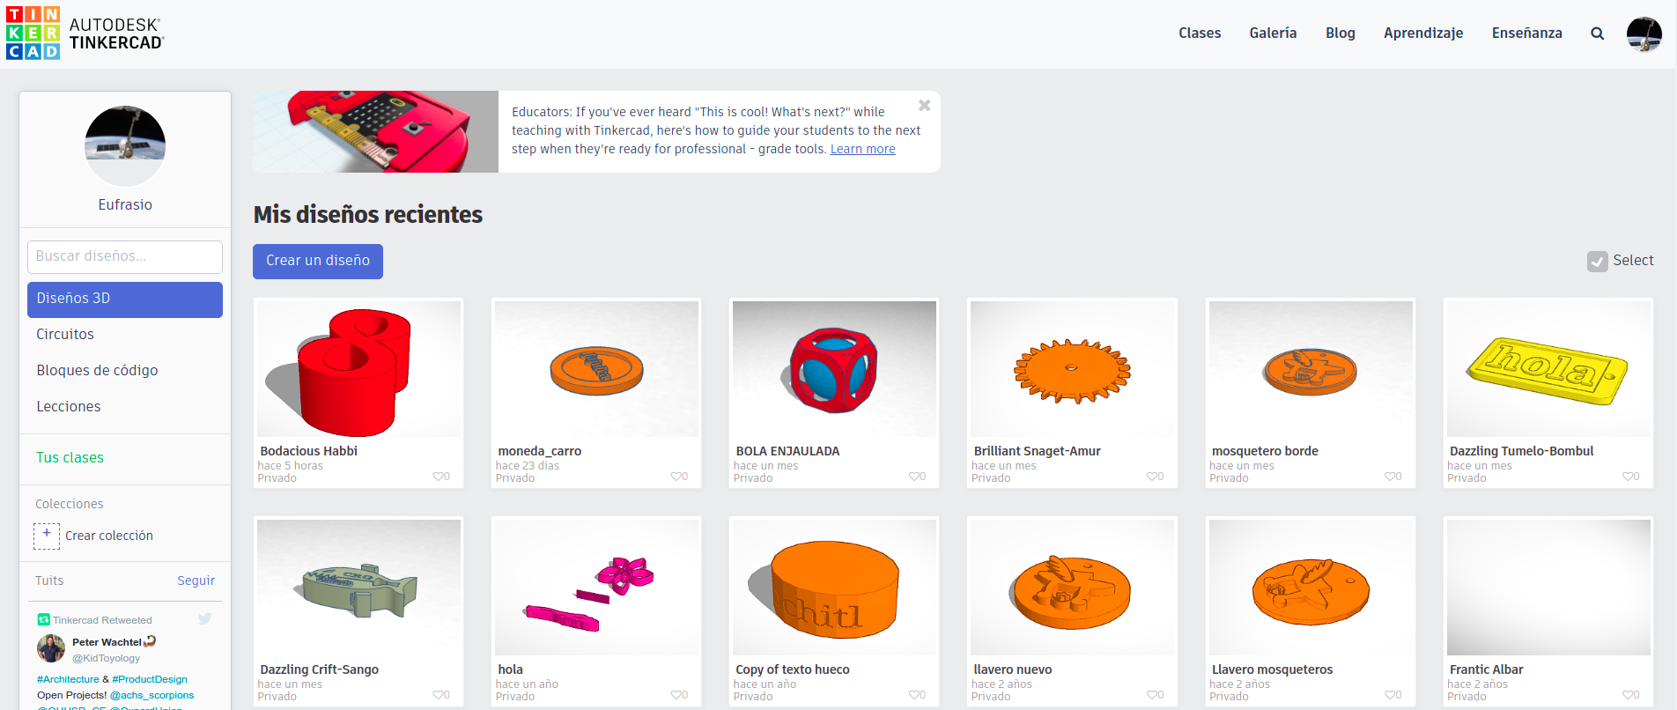1677x710 pixels.
Task: Click the Seguir link beside Tuits
Action: [x=196, y=581]
